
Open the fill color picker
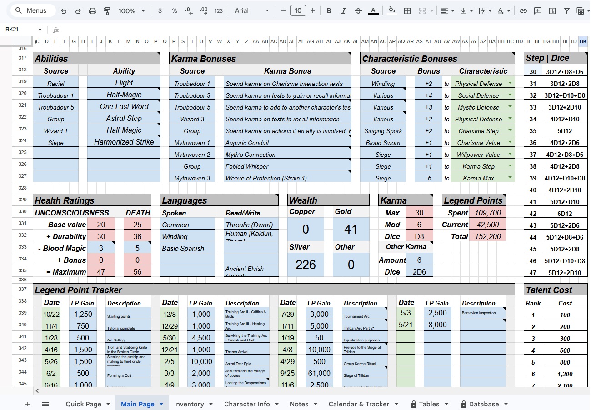391,10
